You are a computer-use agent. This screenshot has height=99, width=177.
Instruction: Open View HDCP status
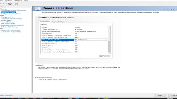click(x=7, y=22)
